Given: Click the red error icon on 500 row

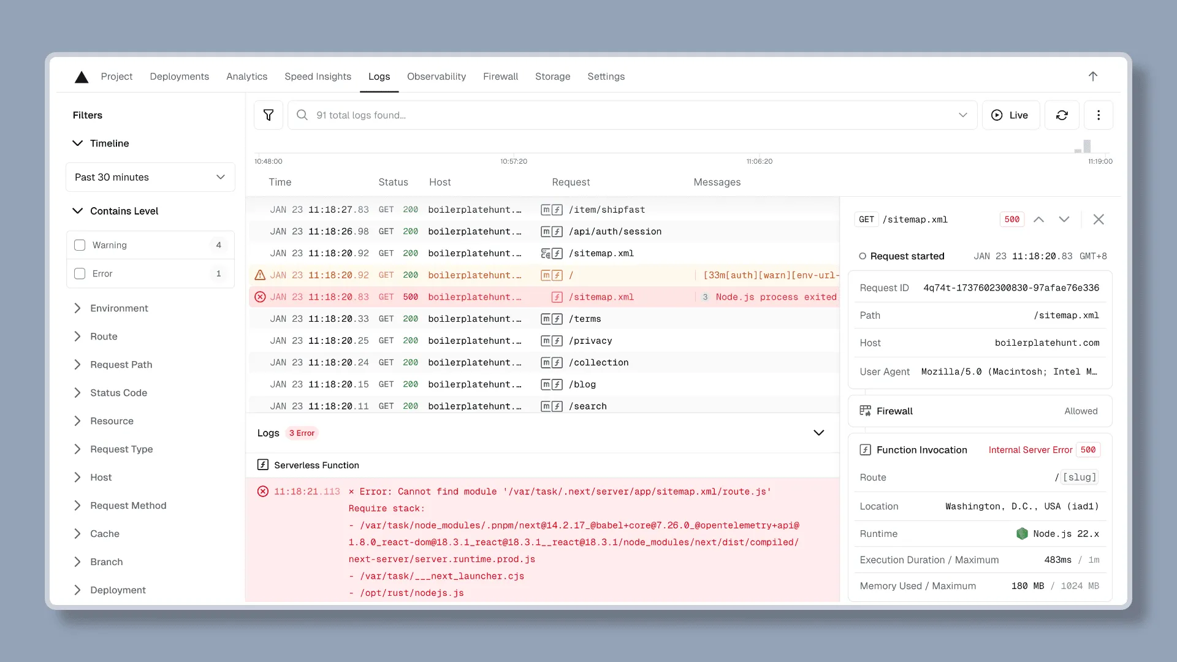Looking at the screenshot, I should point(260,297).
